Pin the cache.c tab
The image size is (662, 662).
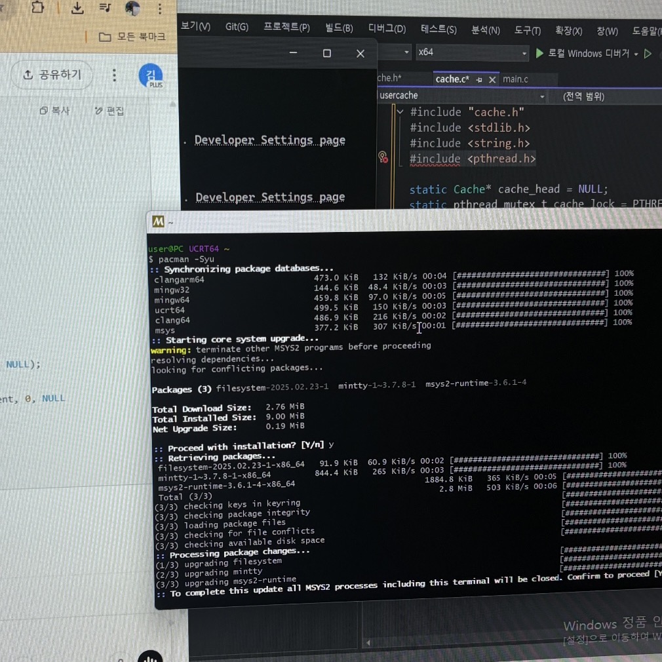479,79
